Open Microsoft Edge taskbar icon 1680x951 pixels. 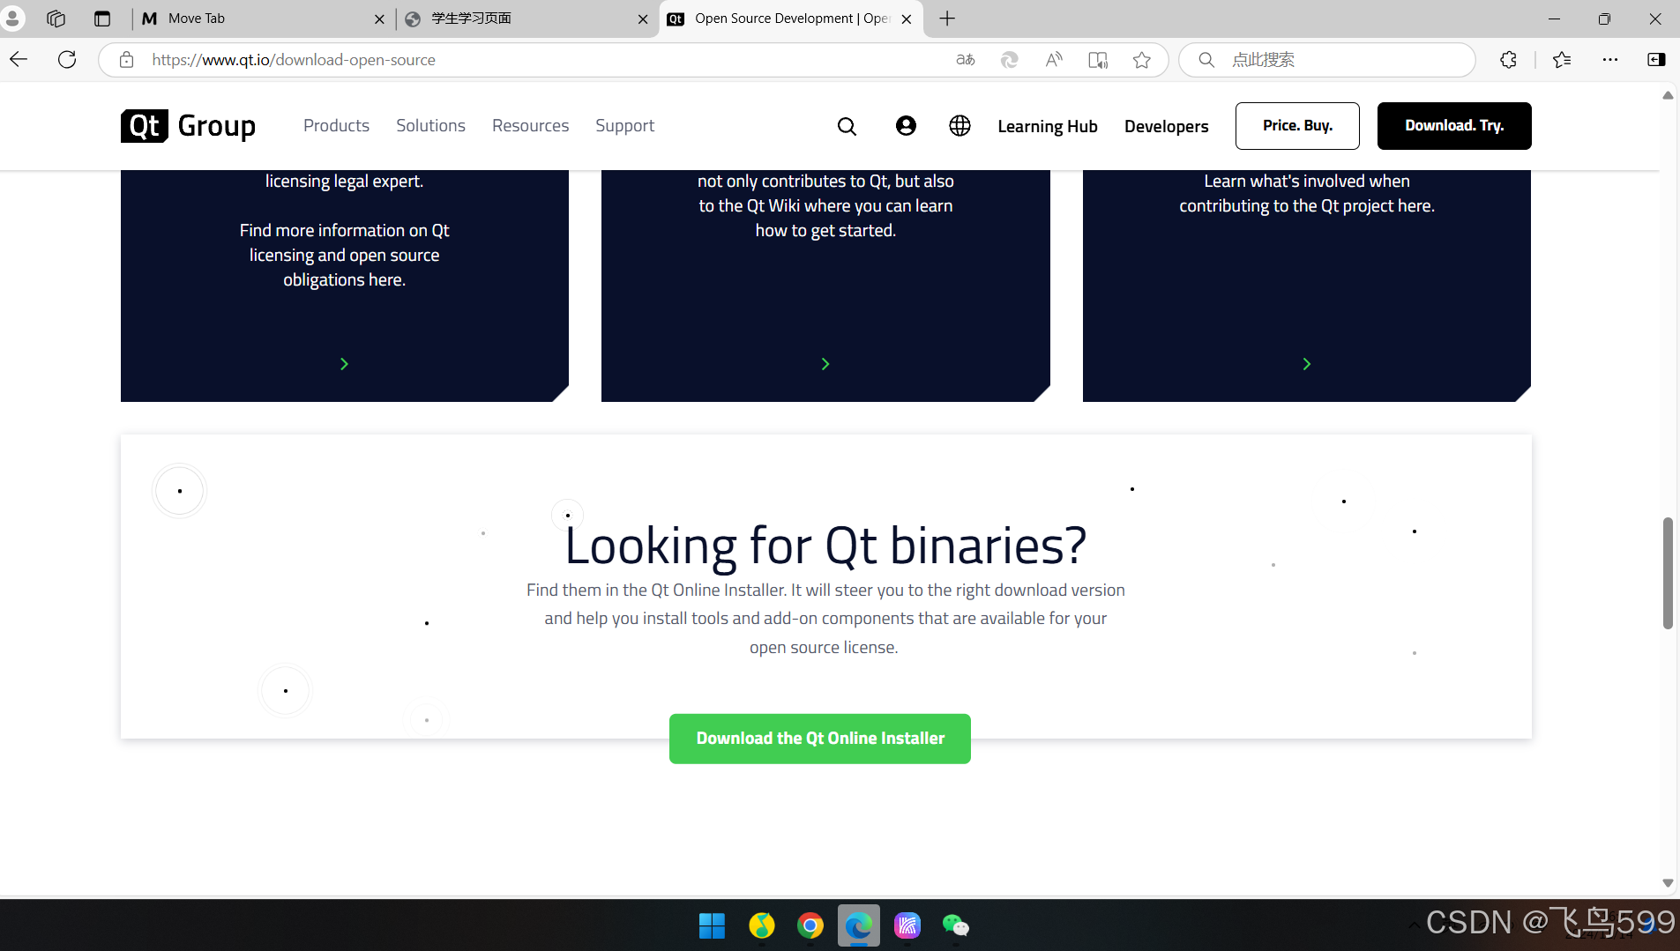(x=858, y=925)
